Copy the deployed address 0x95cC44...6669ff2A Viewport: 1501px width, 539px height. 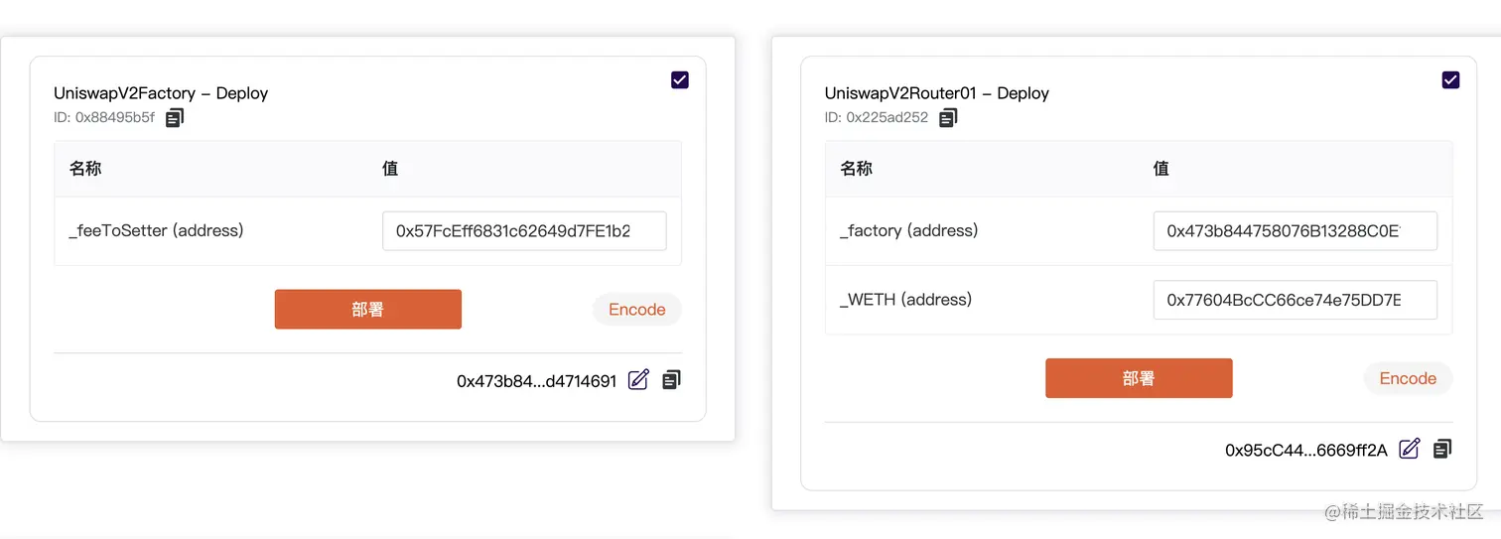click(1442, 449)
